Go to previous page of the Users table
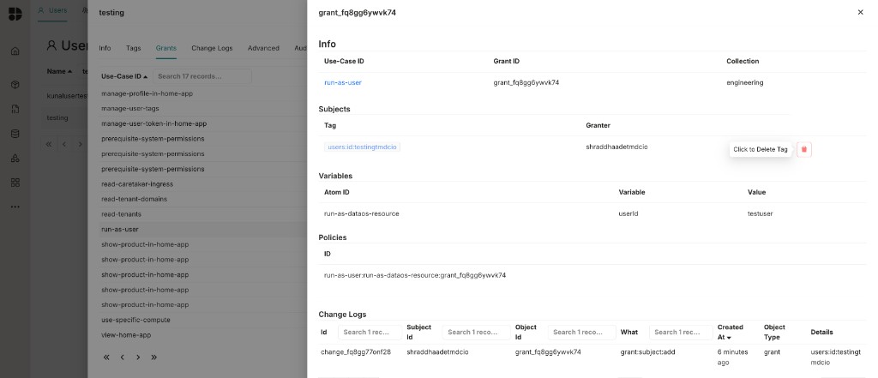The image size is (878, 378). (64, 144)
